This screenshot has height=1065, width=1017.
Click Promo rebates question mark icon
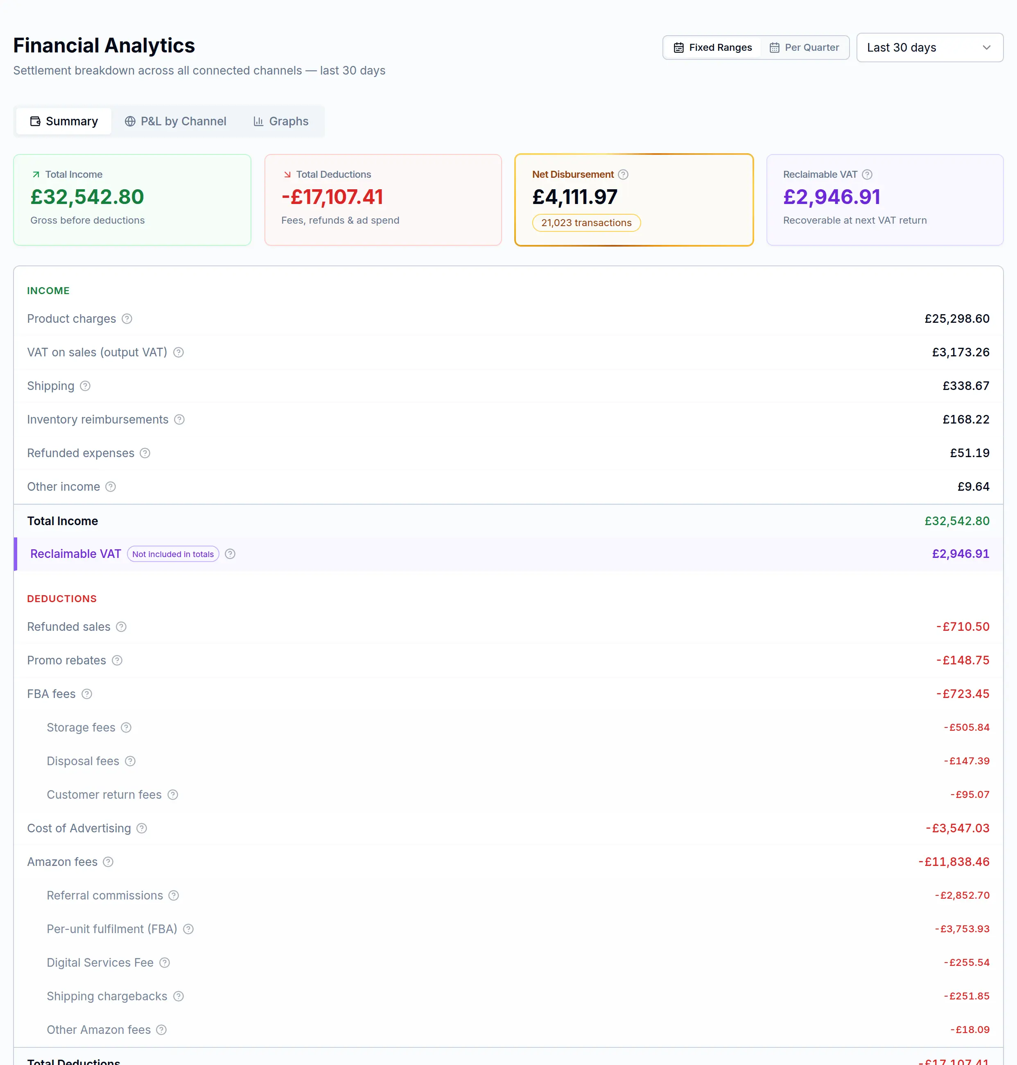(117, 660)
